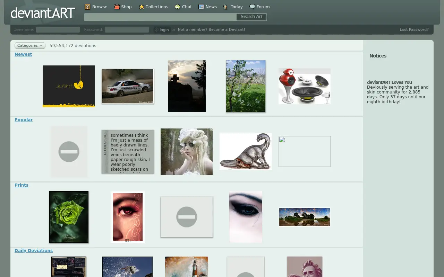The height and width of the screenshot is (277, 444).
Task: Click the Chat smiley icon
Action: (x=178, y=7)
